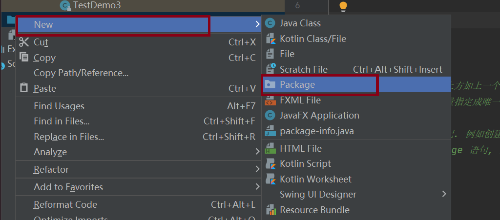This screenshot has height=220, width=500.
Task: Click the Paste clipboard icon
Action: tap(24, 88)
